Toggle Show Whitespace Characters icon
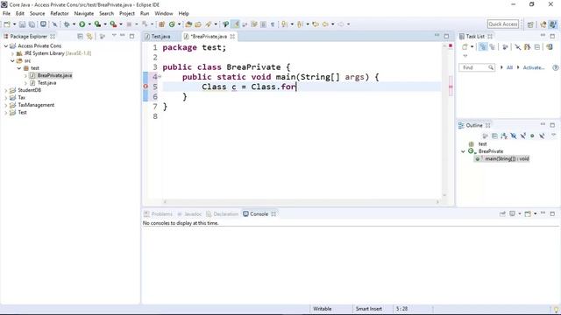This screenshot has height=315, width=561. 273,24
